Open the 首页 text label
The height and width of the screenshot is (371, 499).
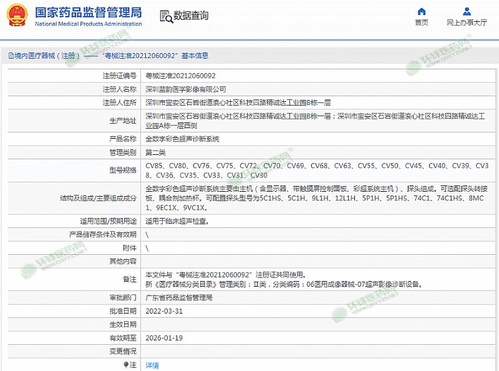(x=422, y=22)
